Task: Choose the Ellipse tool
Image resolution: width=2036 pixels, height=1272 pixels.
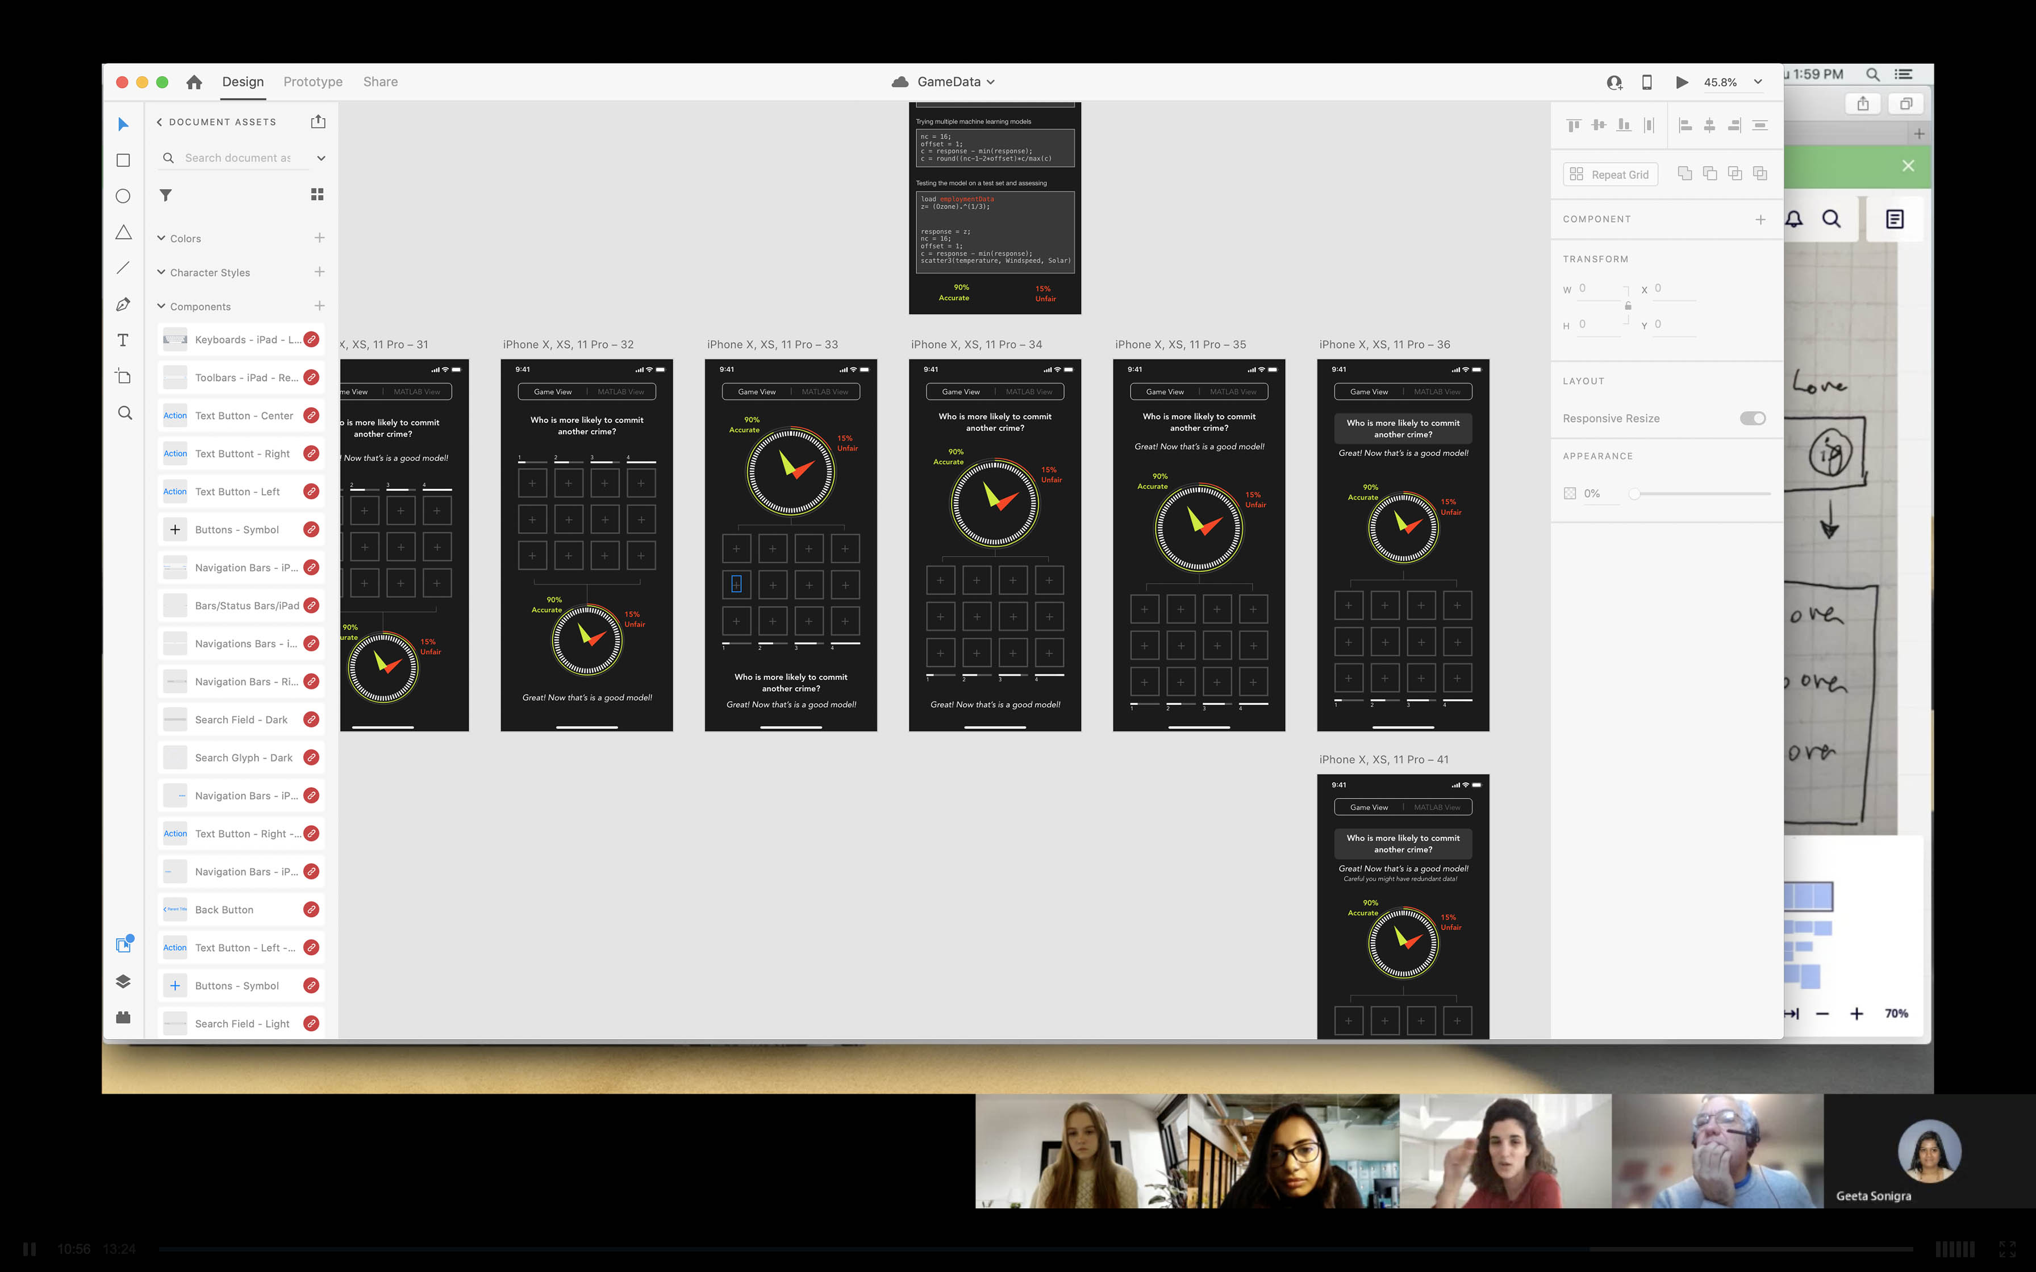Action: [123, 196]
